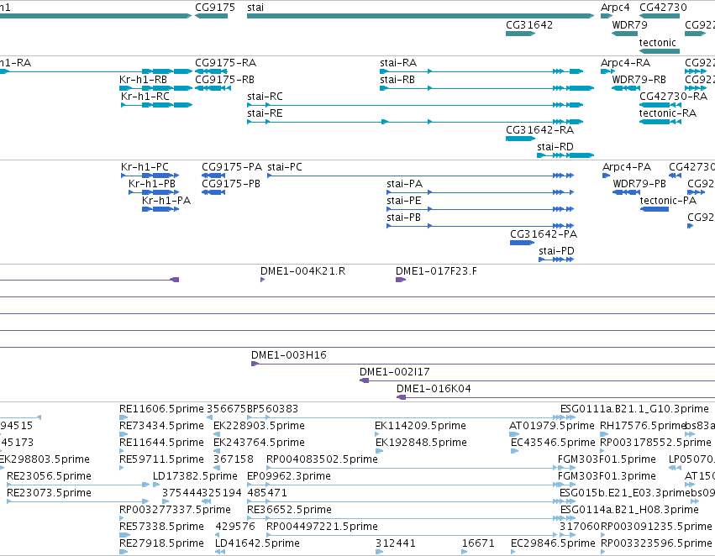Select transcript stai-RA
Image resolution: width=715 pixels, height=556 pixels.
coord(481,71)
